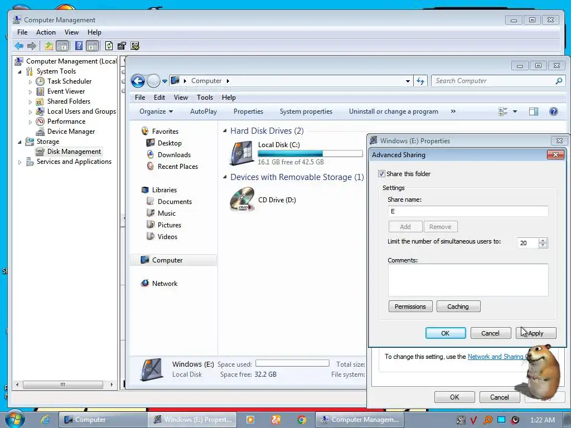Click the media player taskbar icon

(250, 420)
